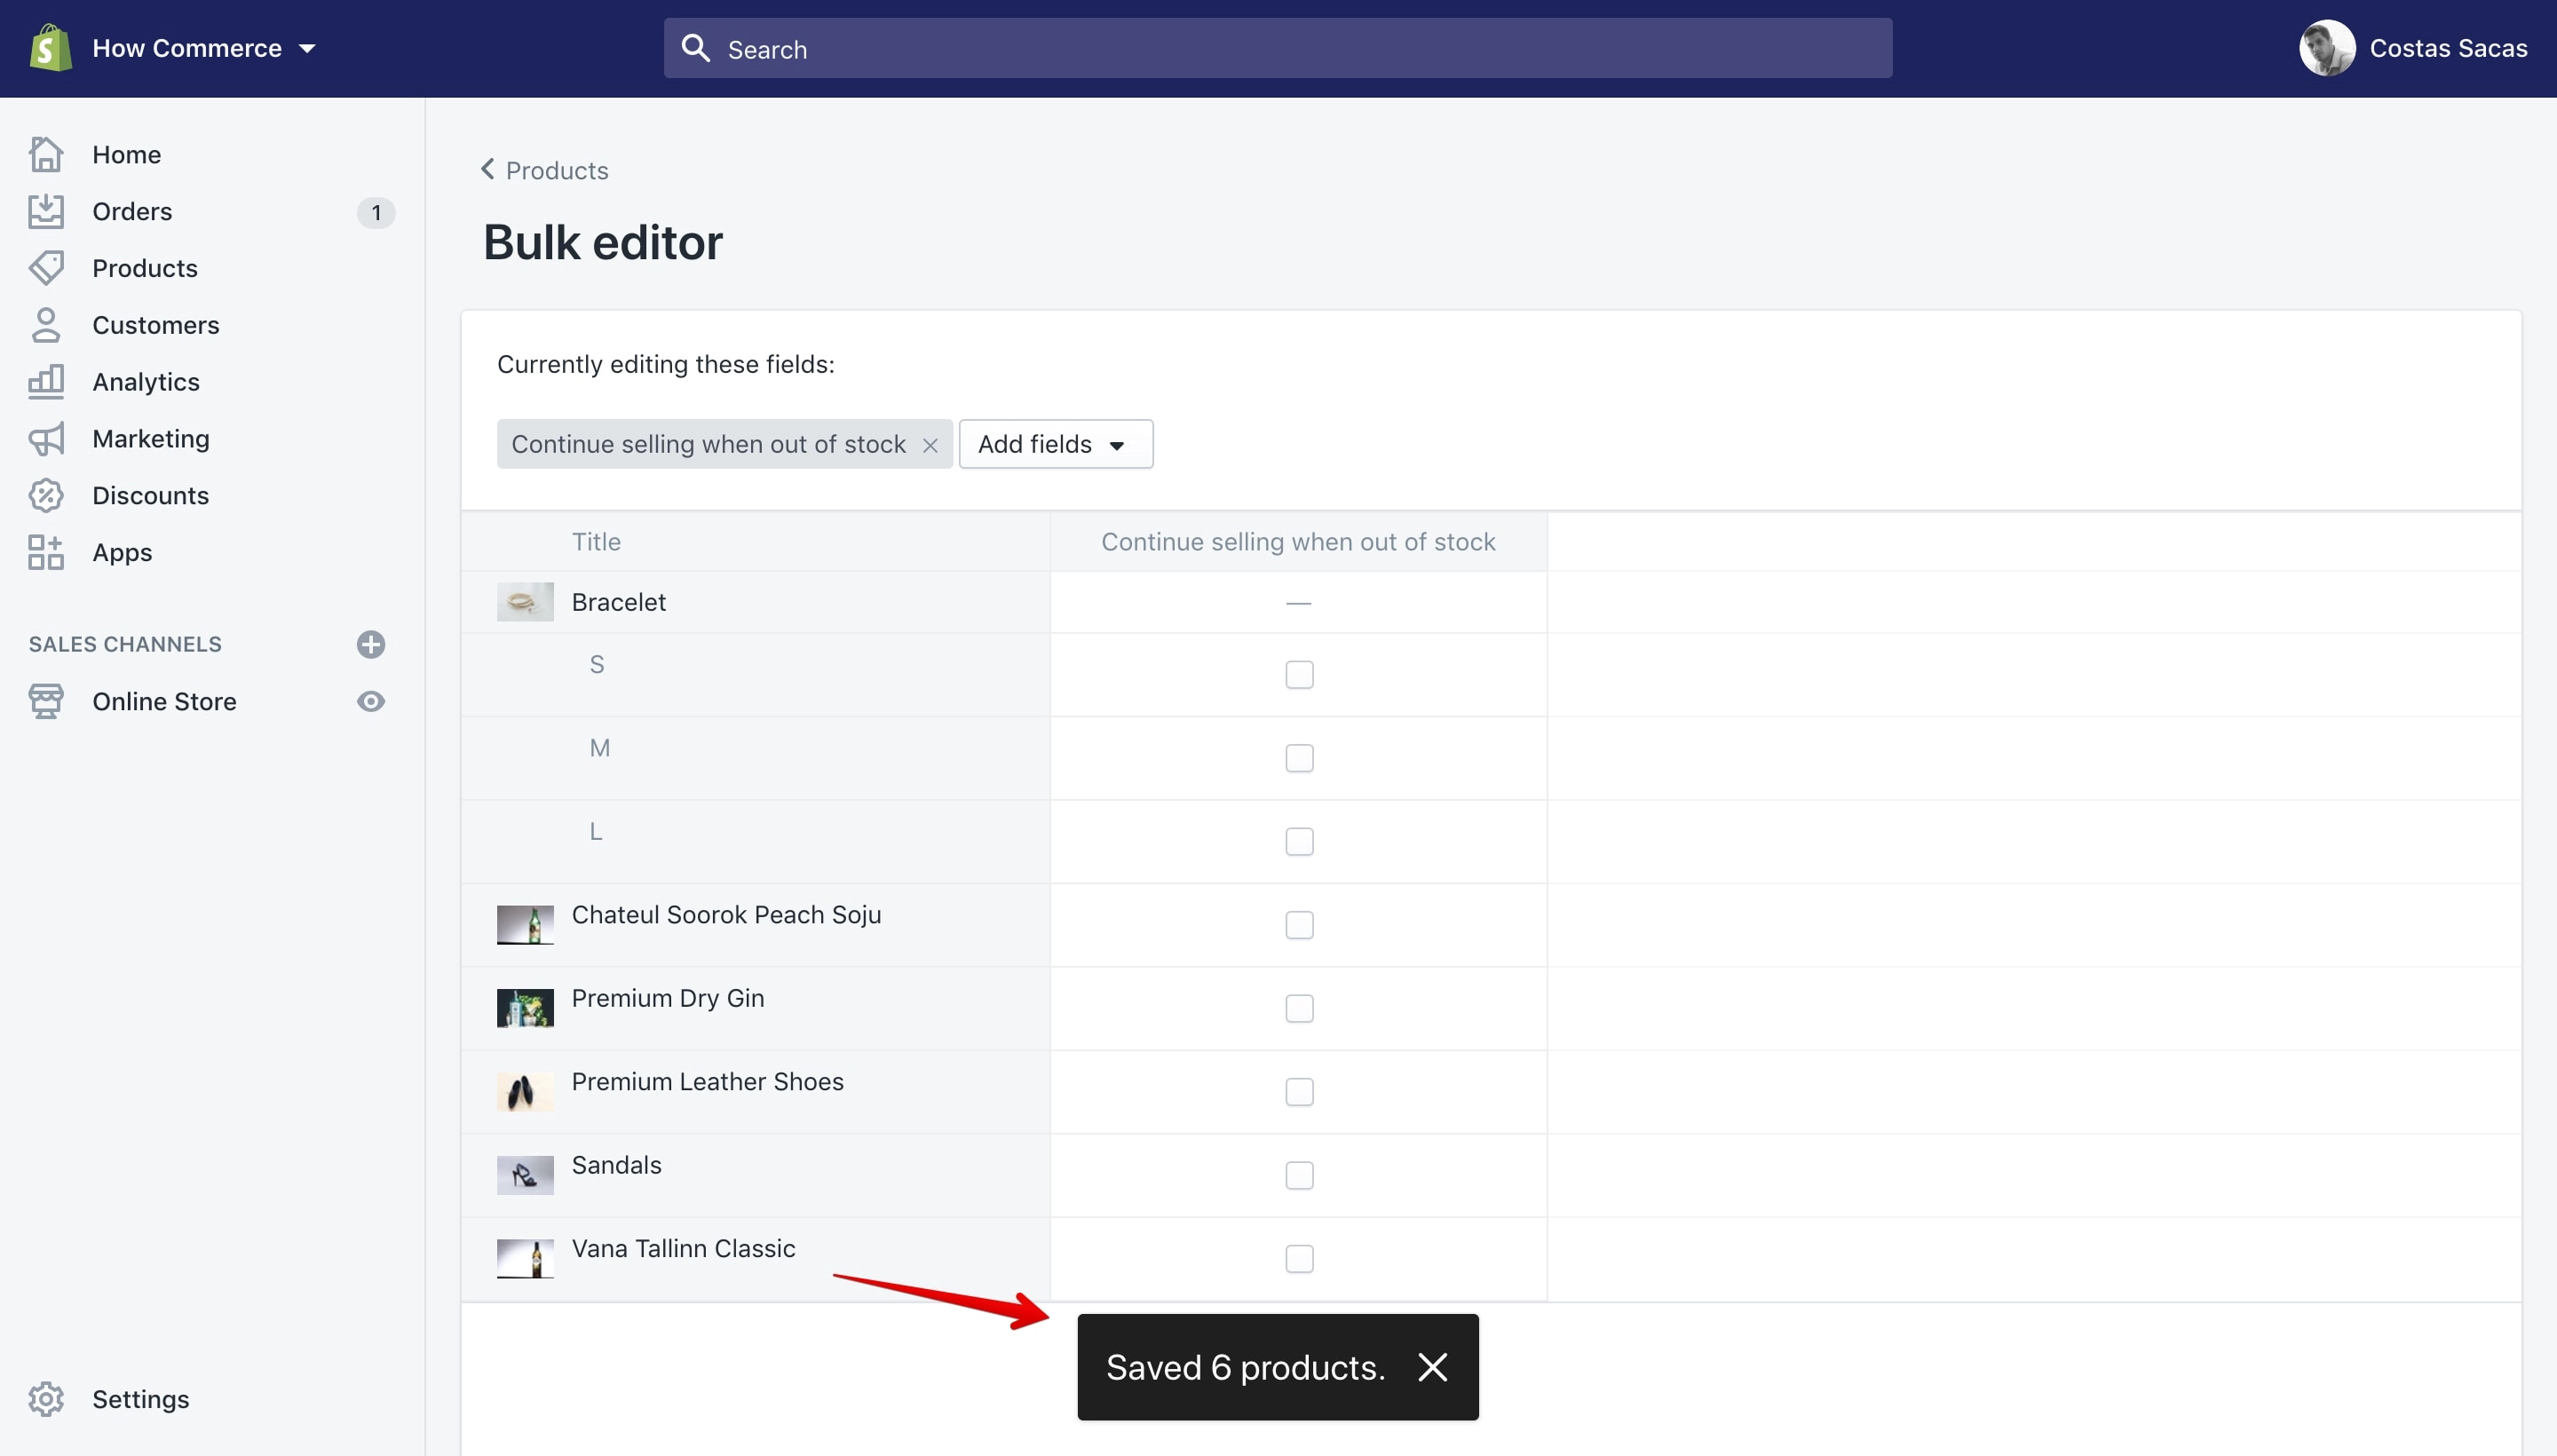Click Sandals product thumbnail
Screen dimensions: 2557x1456
click(x=525, y=1175)
